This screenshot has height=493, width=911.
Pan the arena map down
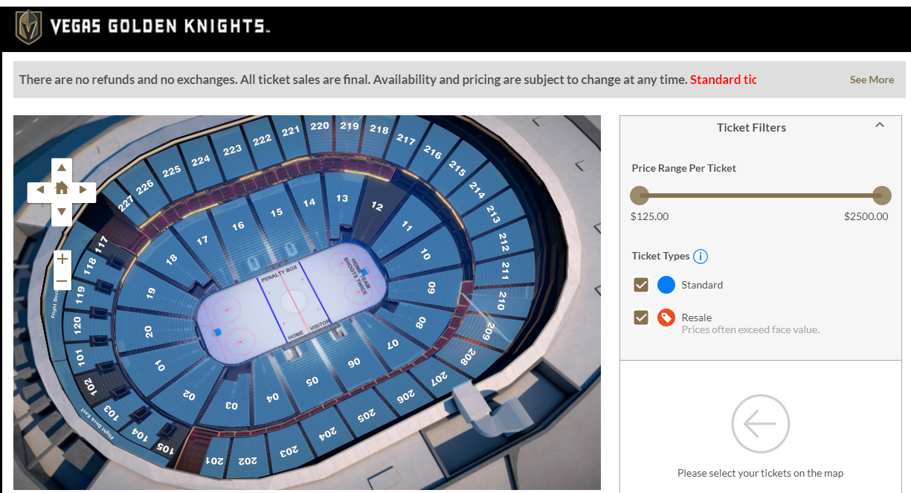[x=62, y=213]
